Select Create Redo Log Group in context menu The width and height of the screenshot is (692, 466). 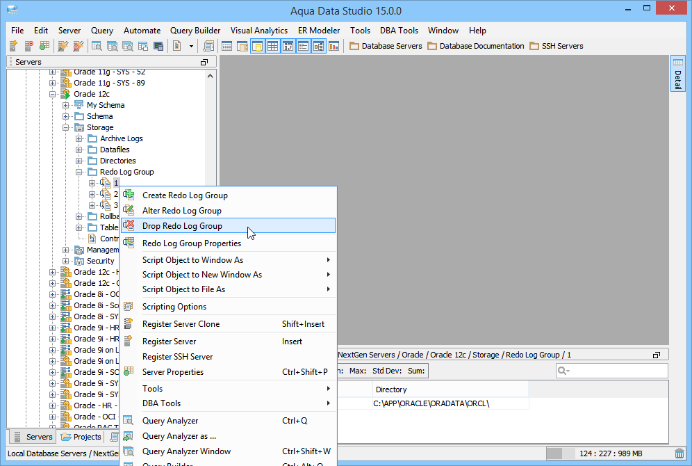(x=229, y=195)
